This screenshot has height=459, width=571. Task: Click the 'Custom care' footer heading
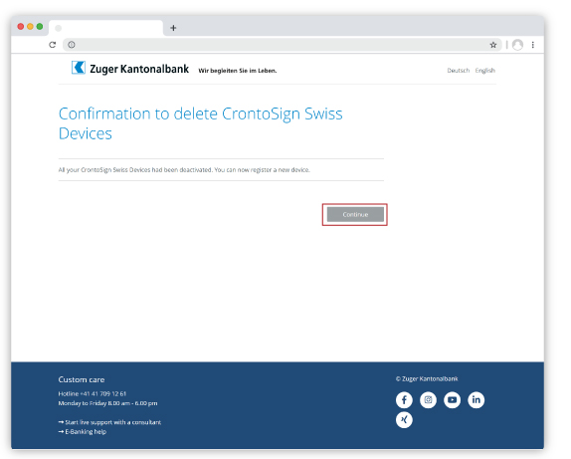pyautogui.click(x=82, y=379)
